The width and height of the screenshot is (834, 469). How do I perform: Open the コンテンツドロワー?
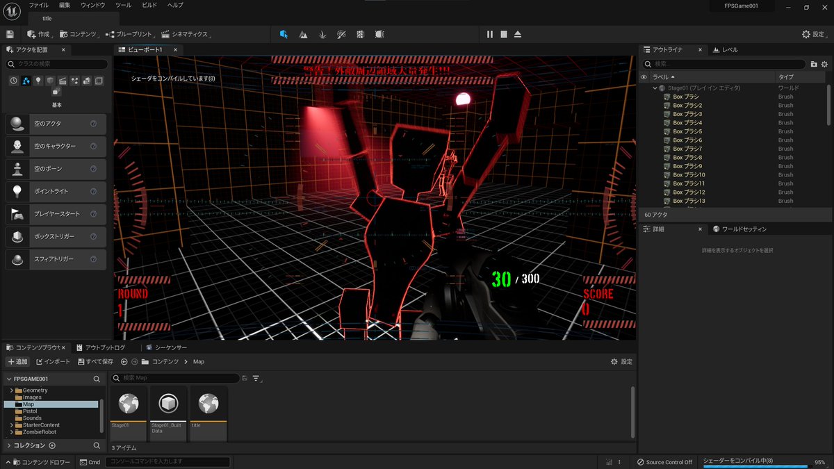(40, 462)
